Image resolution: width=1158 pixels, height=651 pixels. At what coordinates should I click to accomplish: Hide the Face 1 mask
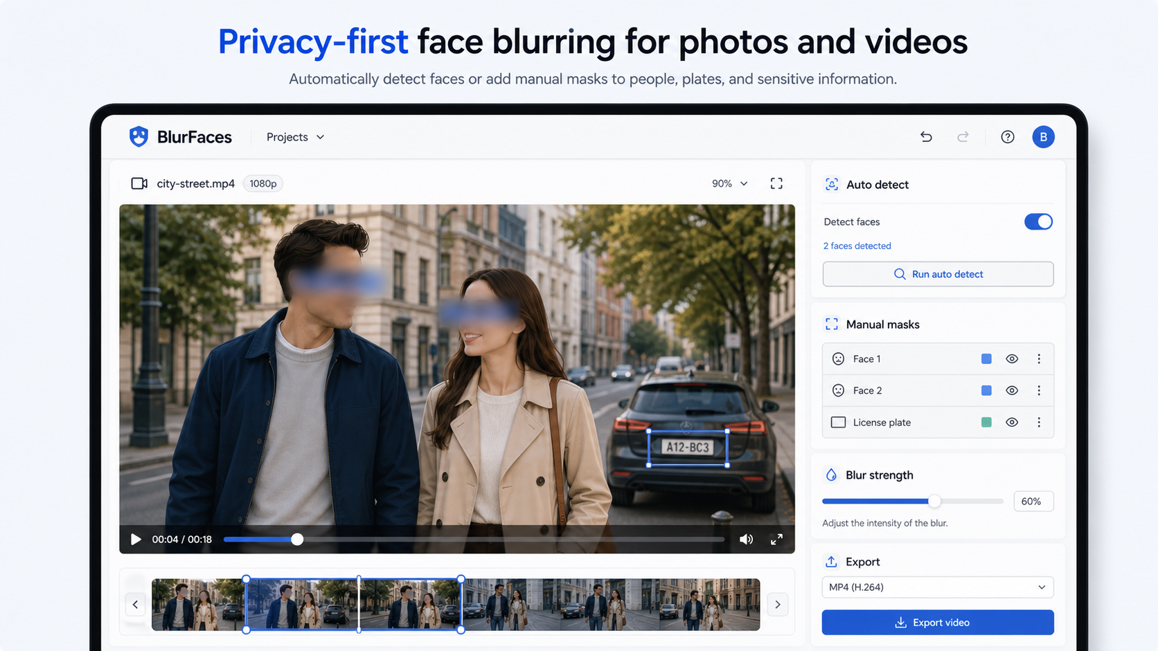pos(1012,359)
